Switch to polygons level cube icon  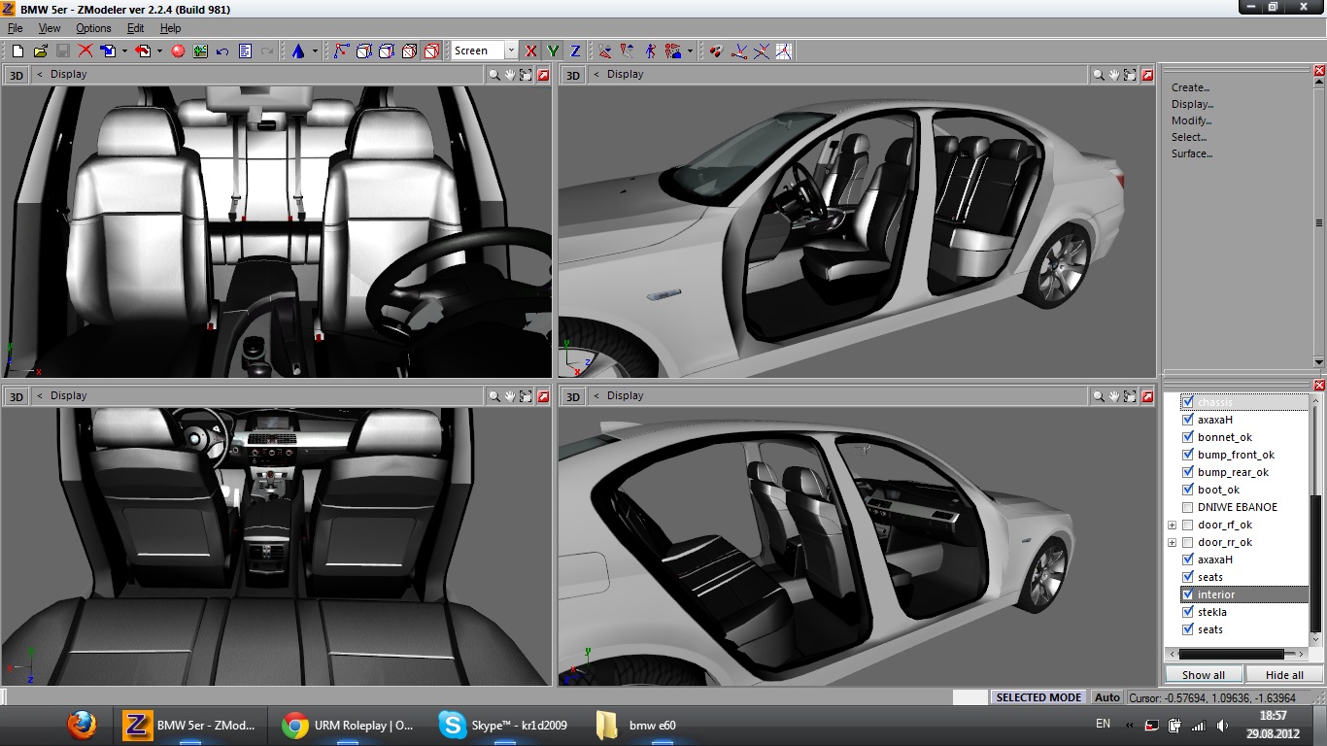386,51
